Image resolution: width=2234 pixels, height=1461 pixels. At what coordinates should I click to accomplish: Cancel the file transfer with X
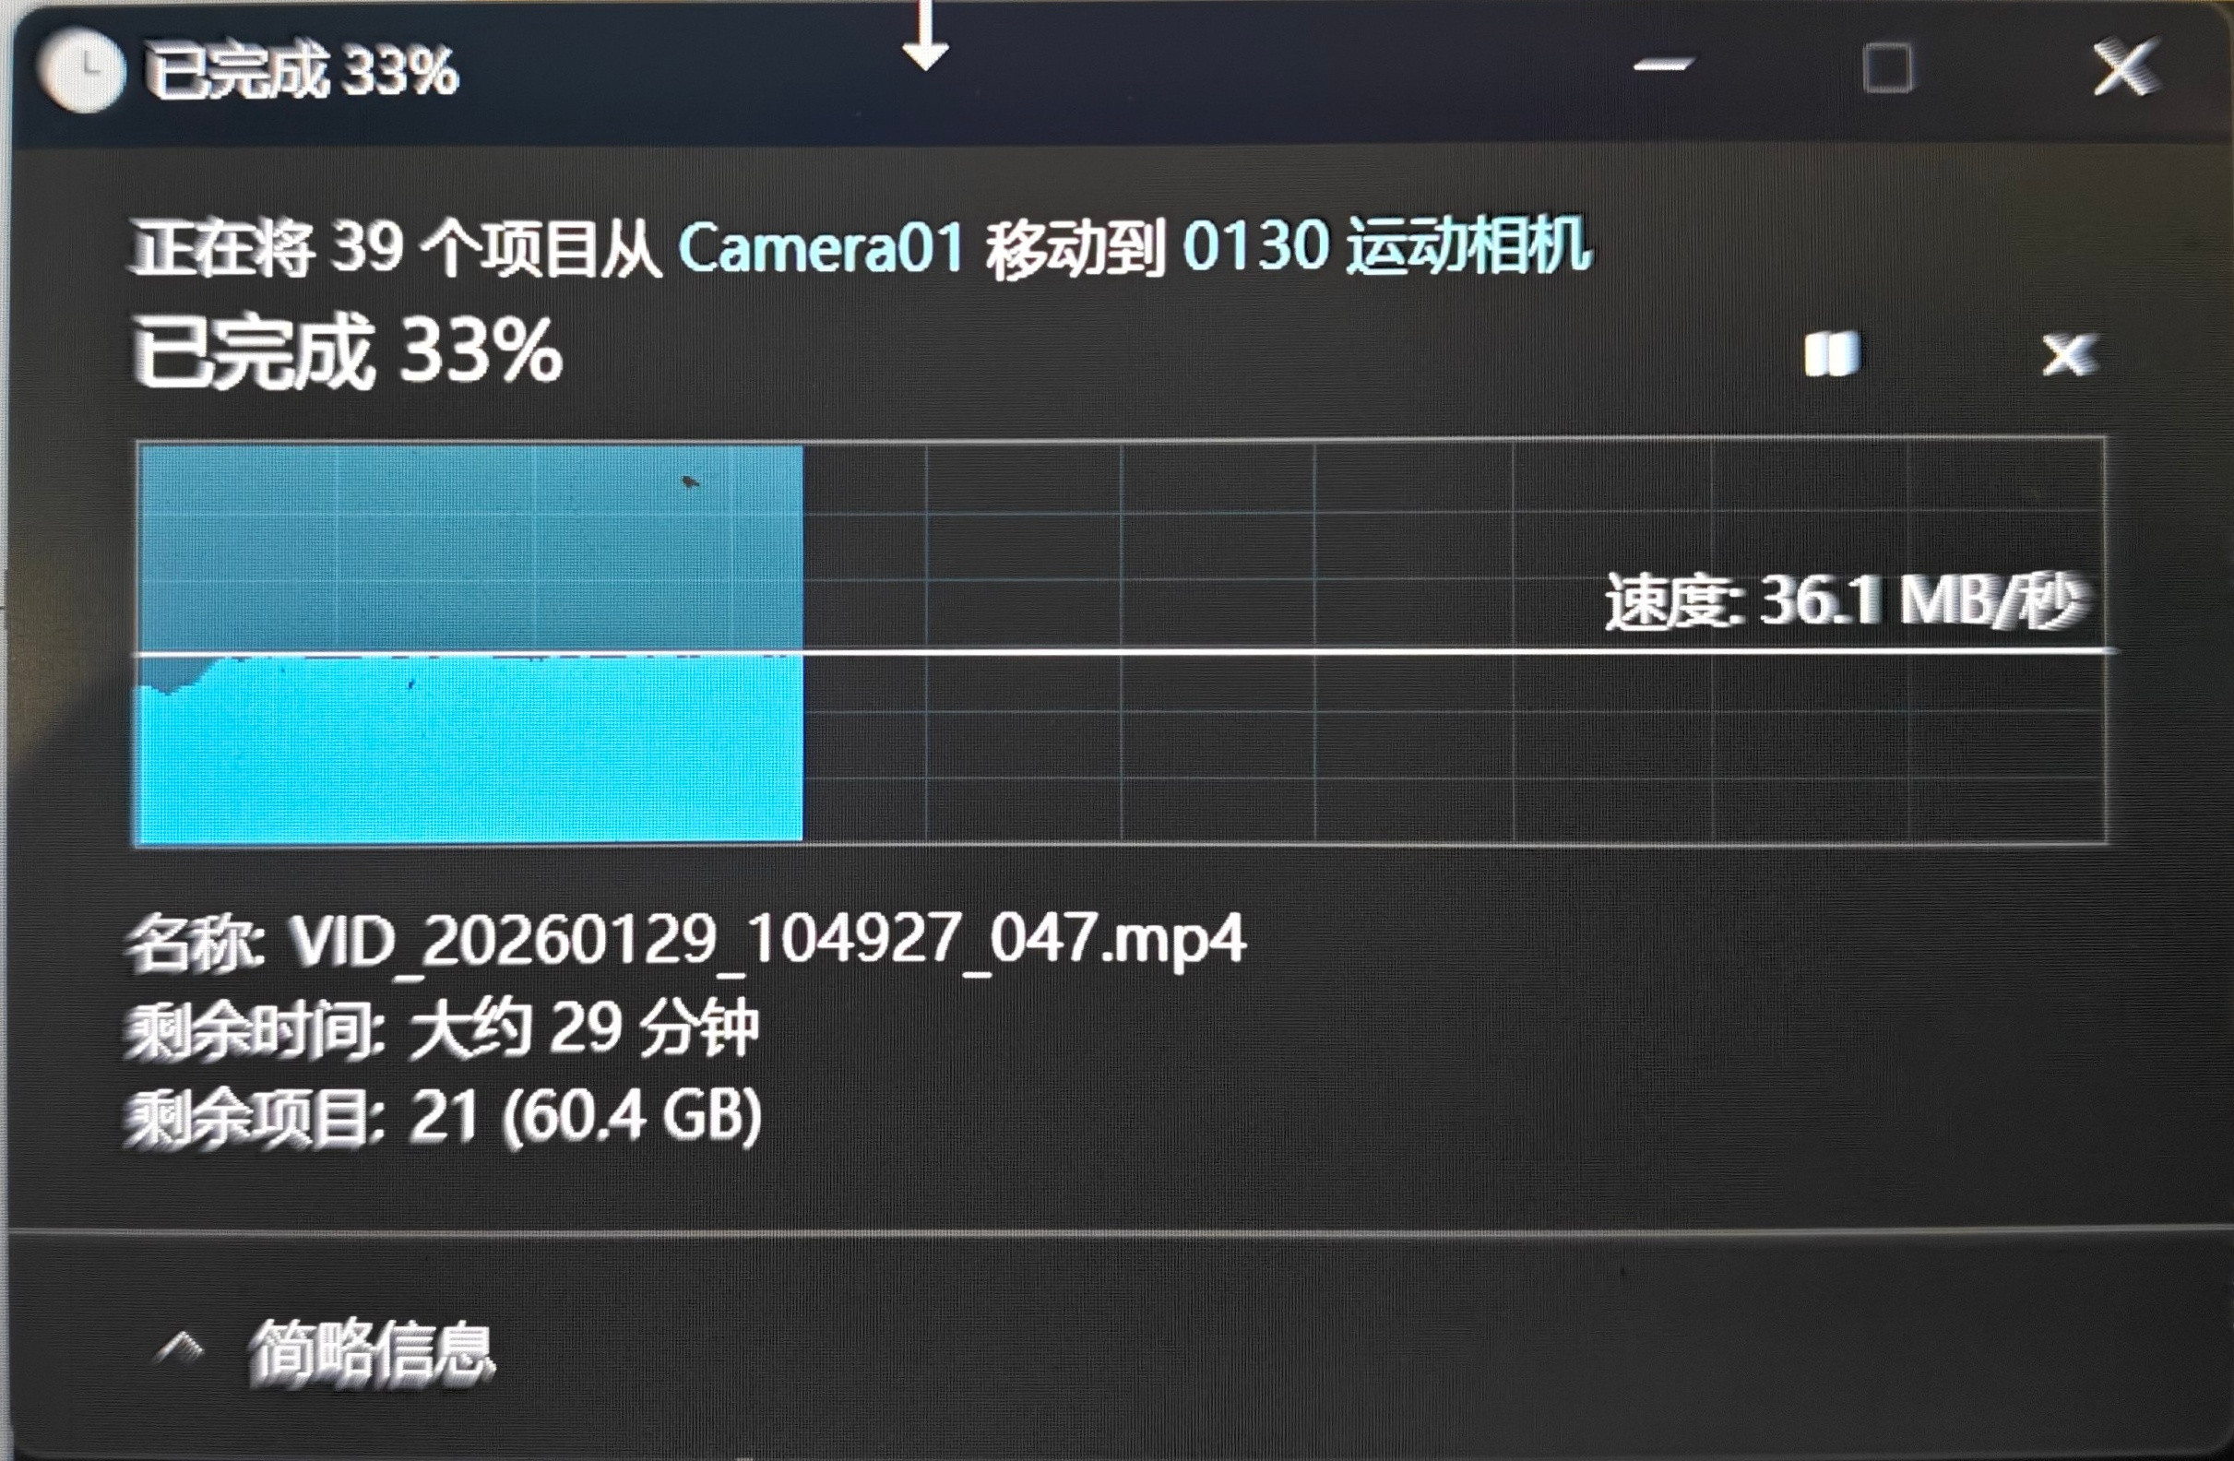[2070, 355]
